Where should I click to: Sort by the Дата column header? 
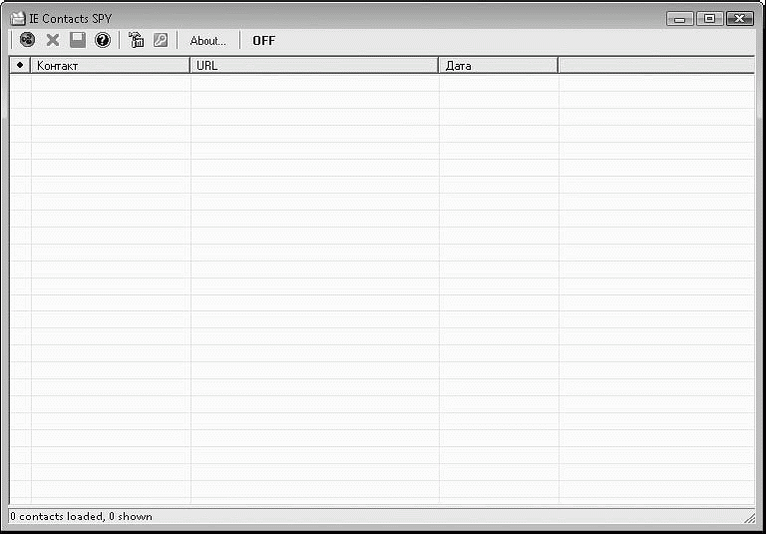[499, 66]
